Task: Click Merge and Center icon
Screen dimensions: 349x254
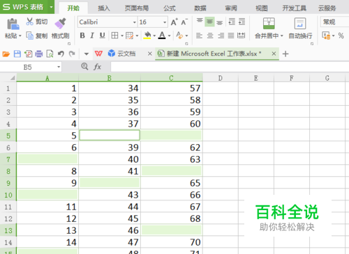Action: coord(269,23)
